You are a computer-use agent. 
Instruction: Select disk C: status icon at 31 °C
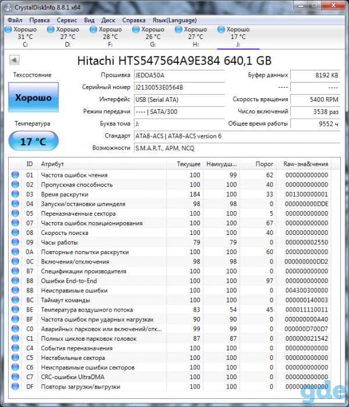click(x=8, y=30)
